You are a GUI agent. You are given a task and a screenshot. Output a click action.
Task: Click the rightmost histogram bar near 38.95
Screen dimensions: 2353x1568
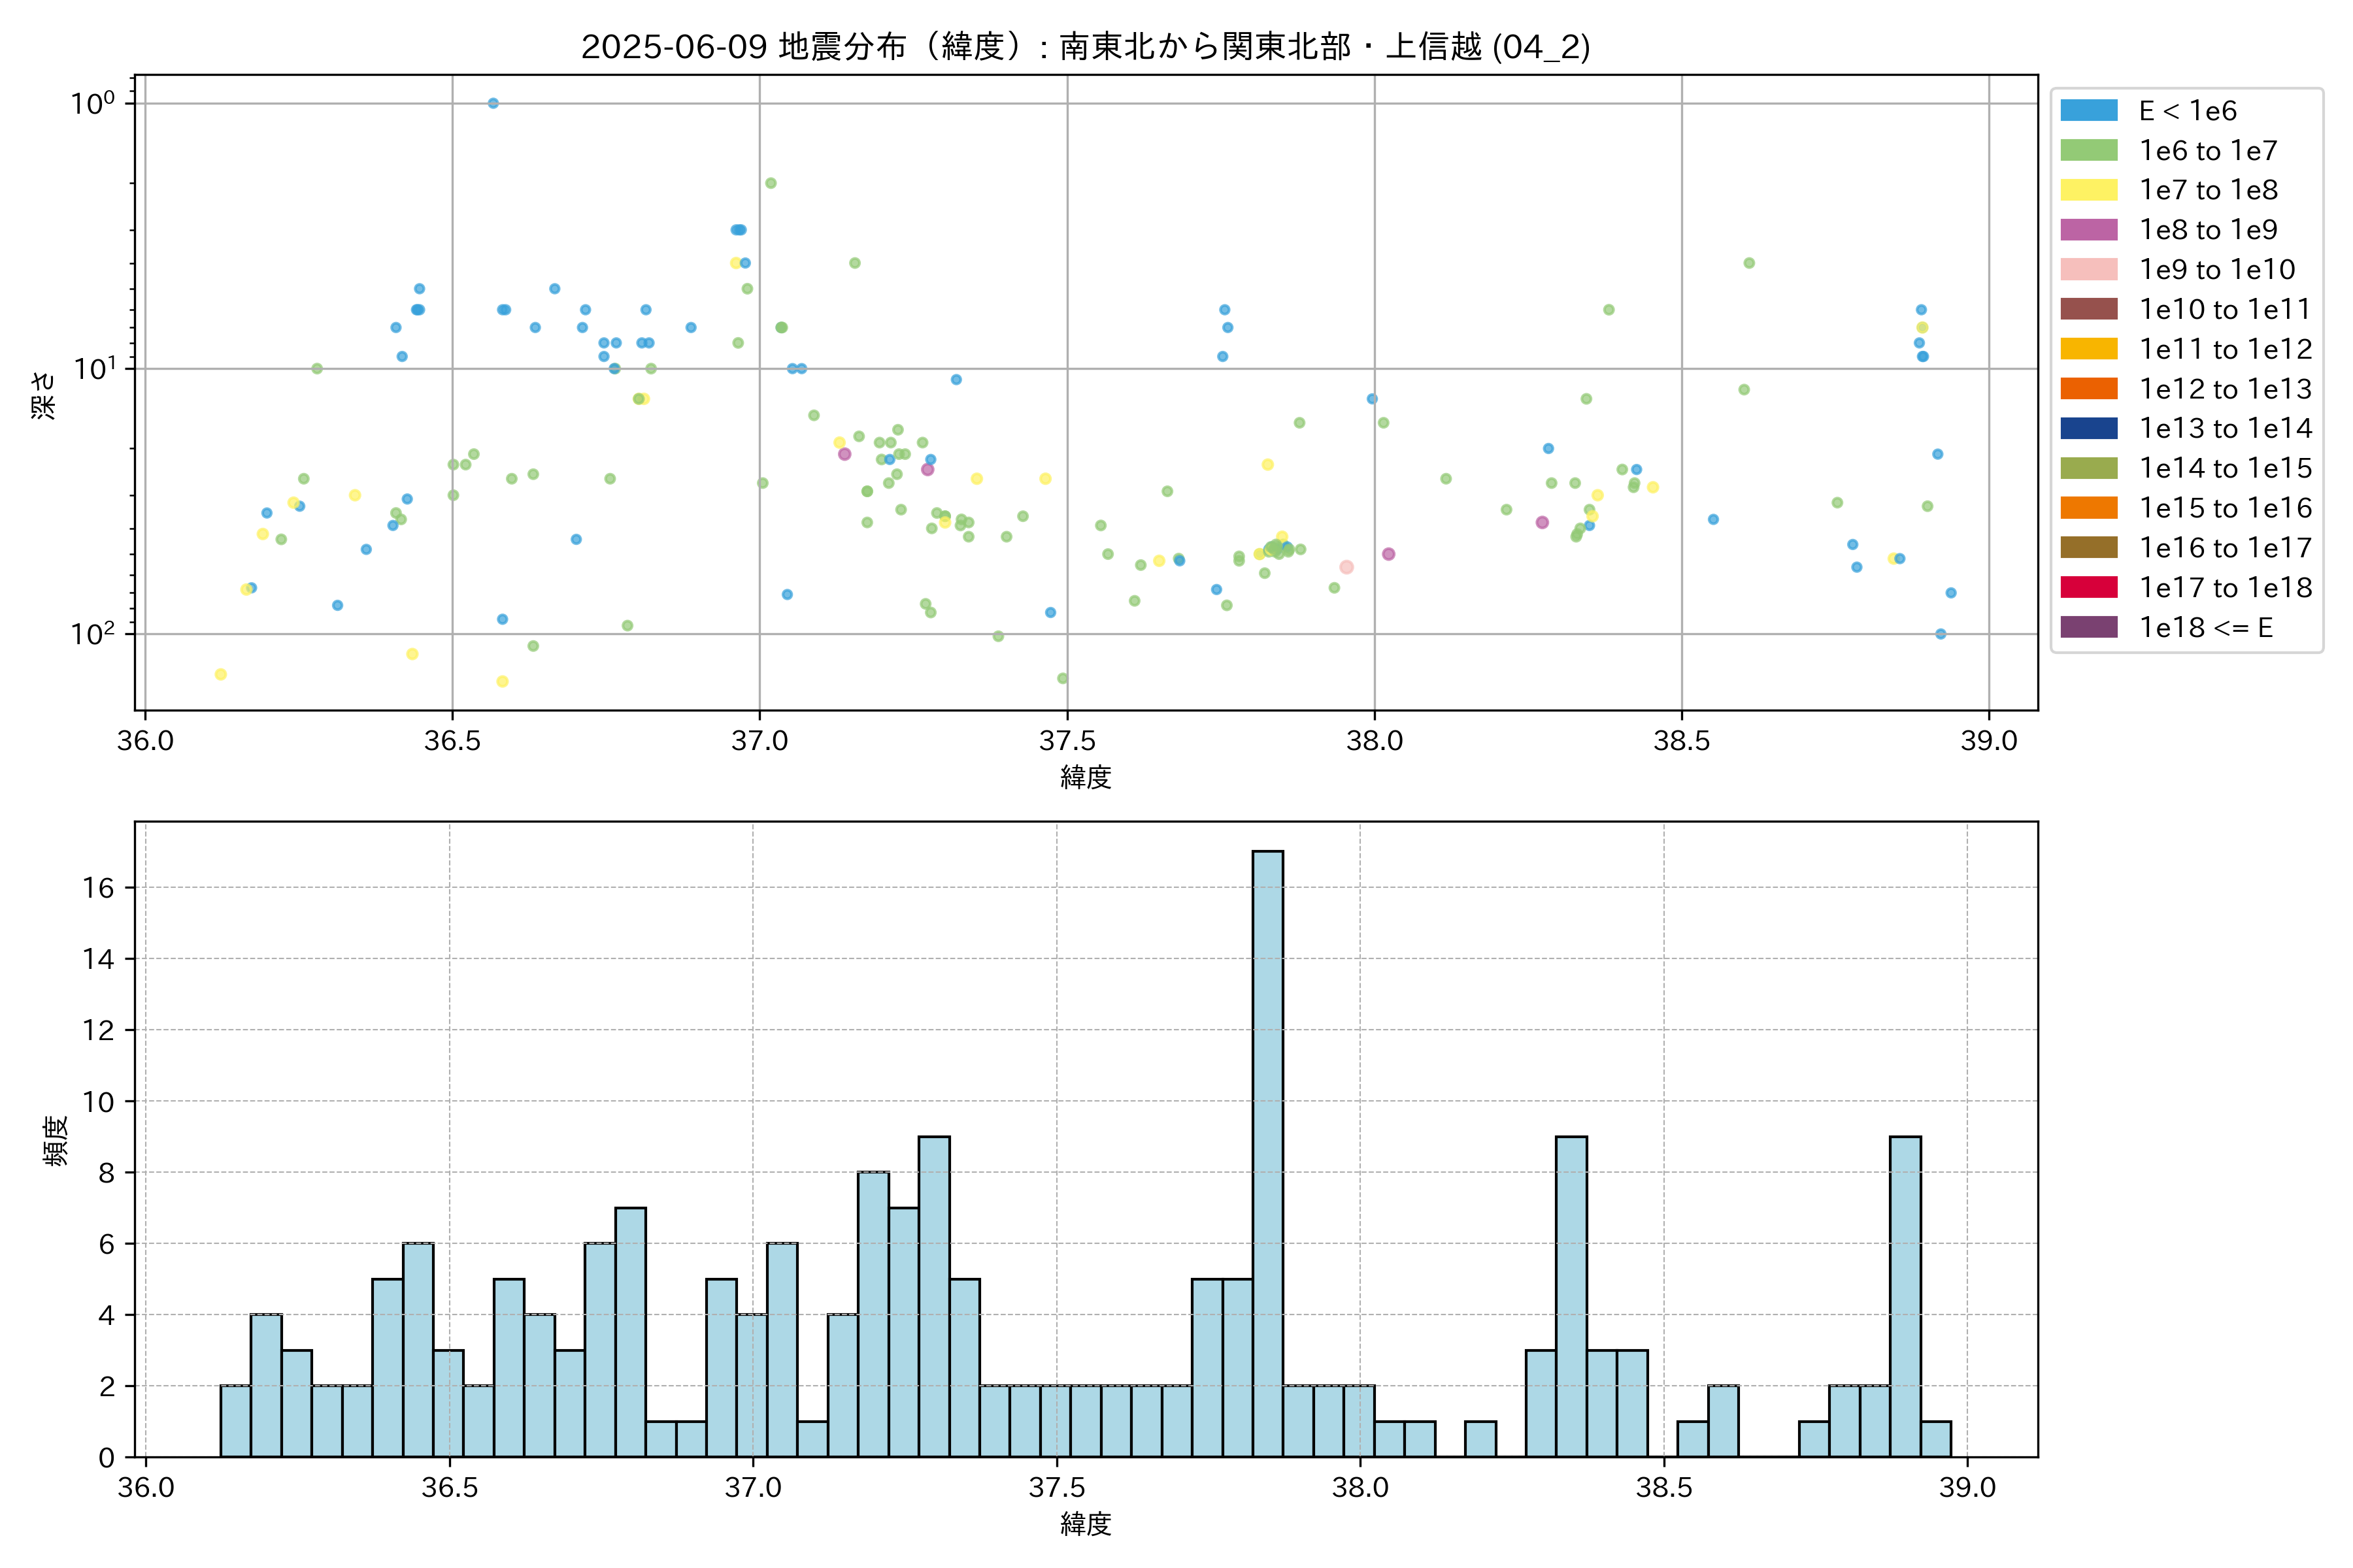click(1936, 1438)
